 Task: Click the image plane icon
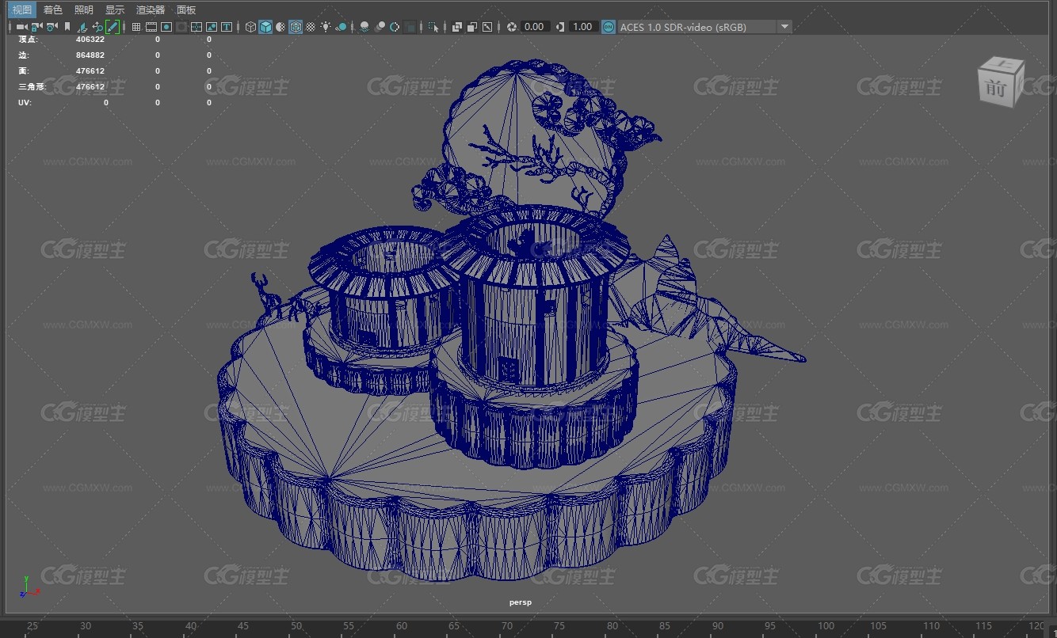[82, 27]
